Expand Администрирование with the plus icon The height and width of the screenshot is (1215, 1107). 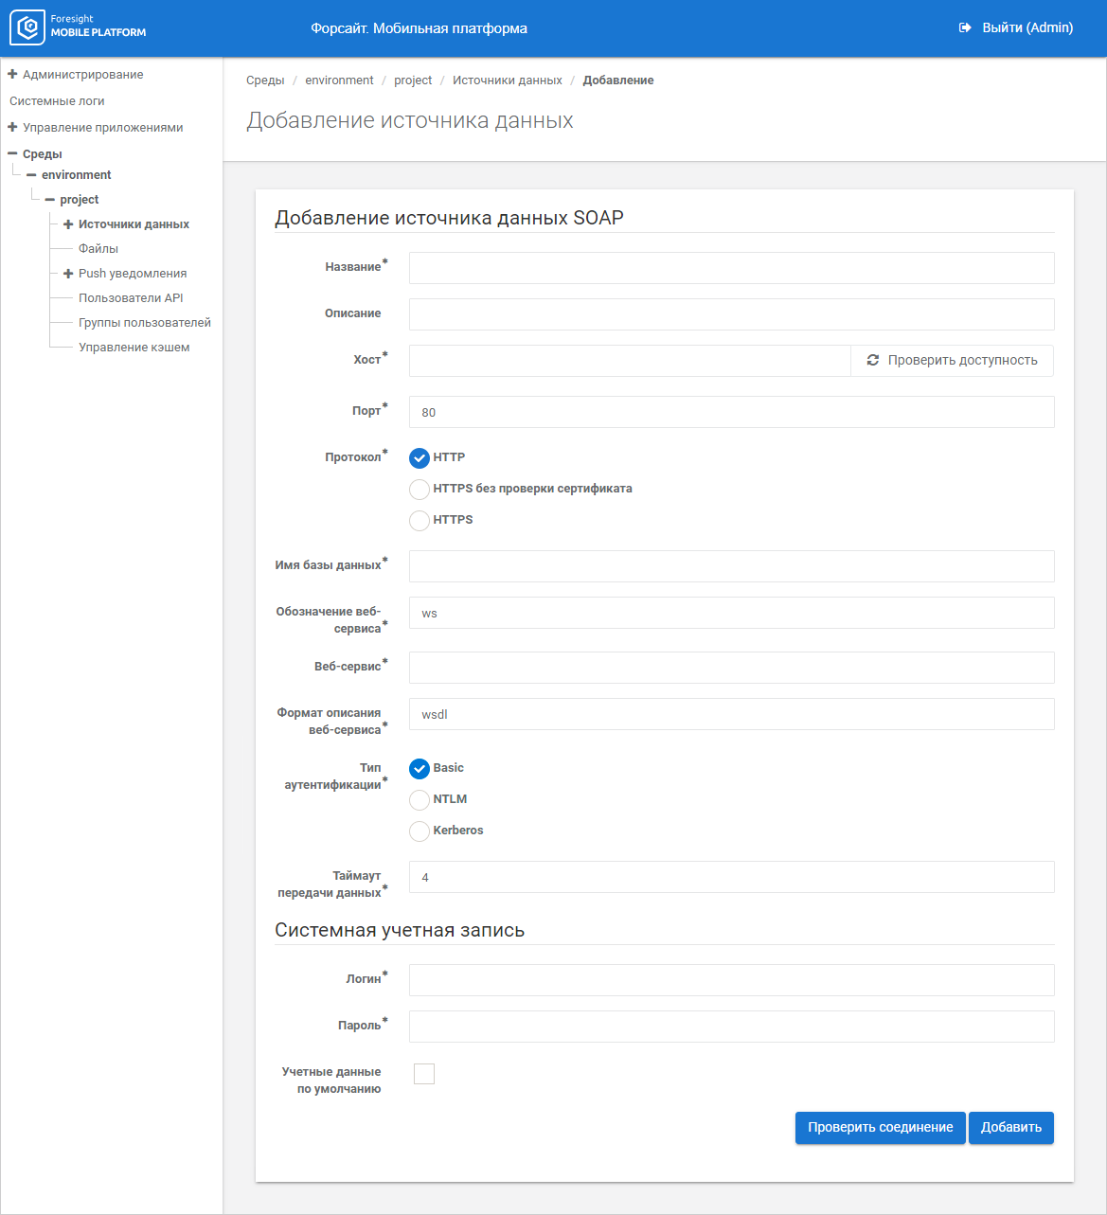[x=12, y=74]
